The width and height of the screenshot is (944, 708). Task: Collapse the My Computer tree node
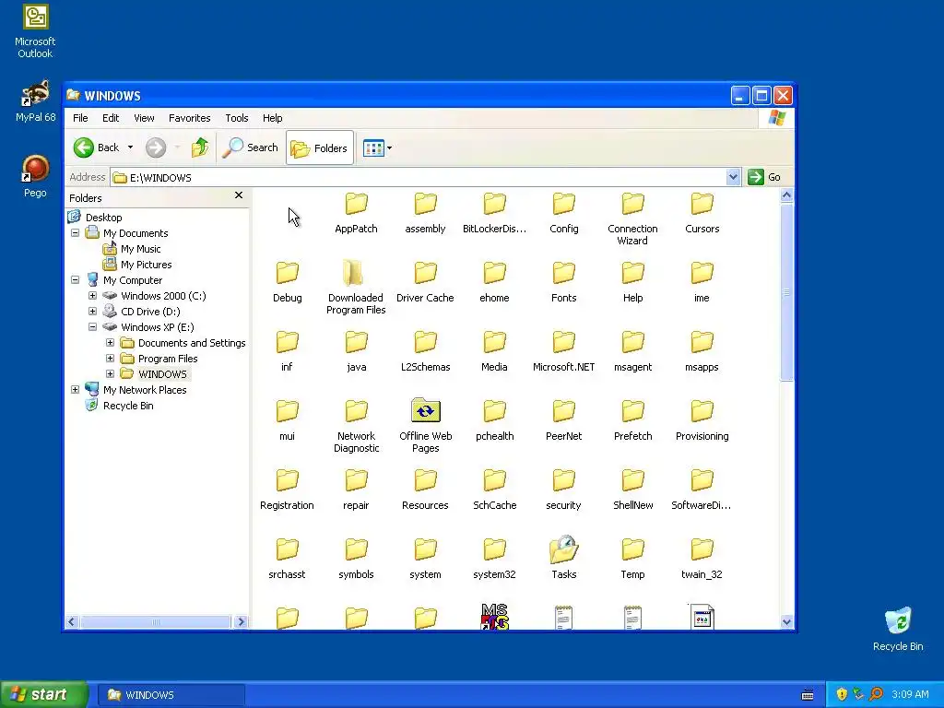click(x=76, y=279)
